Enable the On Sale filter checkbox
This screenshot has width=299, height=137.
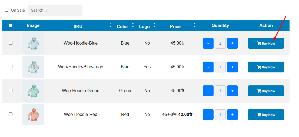tap(7, 10)
